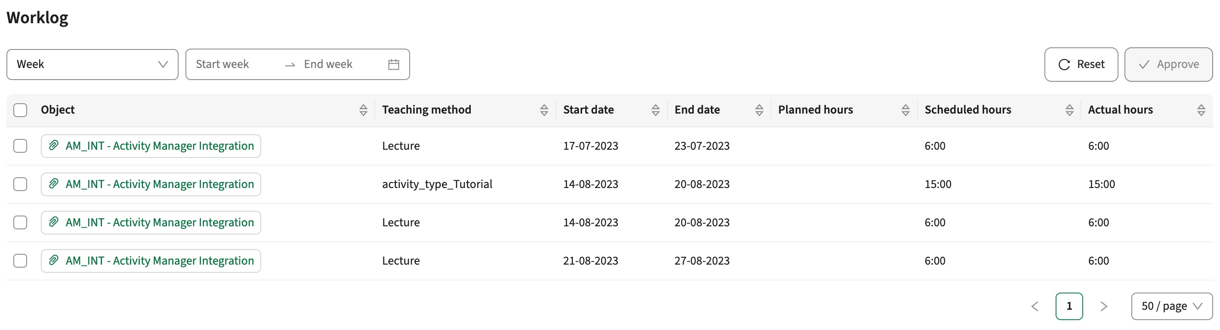Go to previous page arrow
The width and height of the screenshot is (1220, 330).
tap(1035, 306)
